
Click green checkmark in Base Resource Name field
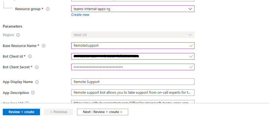[x=191, y=46]
